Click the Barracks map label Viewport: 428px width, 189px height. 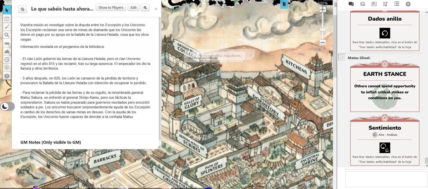105,158
